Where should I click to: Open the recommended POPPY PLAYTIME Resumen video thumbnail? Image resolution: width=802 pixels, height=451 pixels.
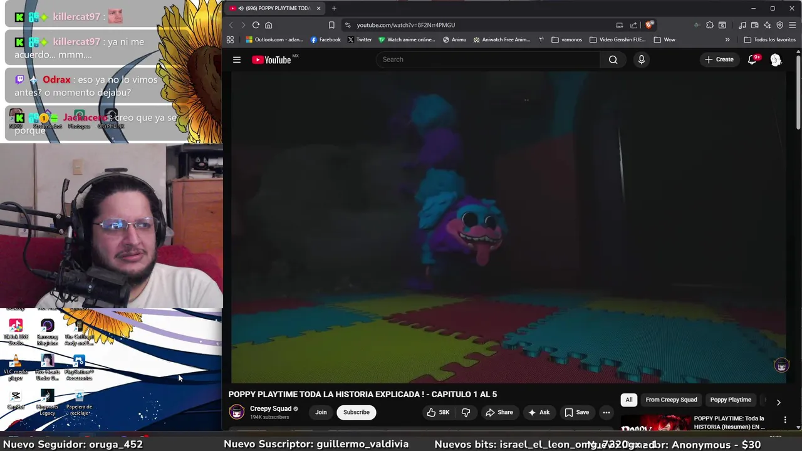tap(655, 423)
